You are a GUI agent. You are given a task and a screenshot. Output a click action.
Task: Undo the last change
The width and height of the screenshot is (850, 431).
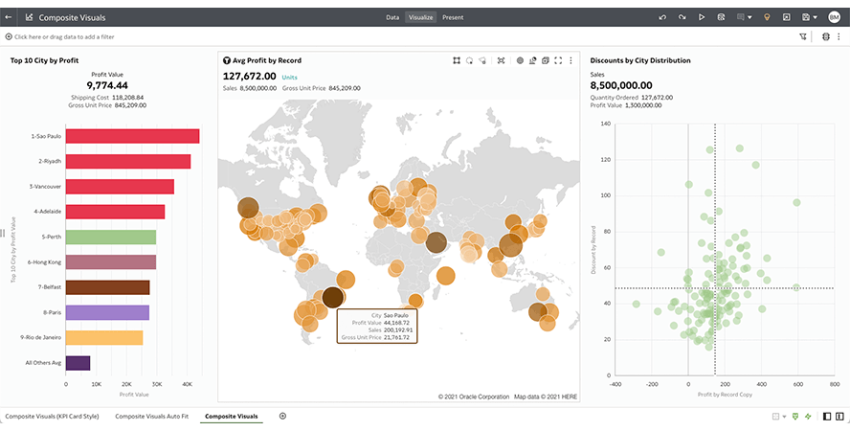click(662, 17)
